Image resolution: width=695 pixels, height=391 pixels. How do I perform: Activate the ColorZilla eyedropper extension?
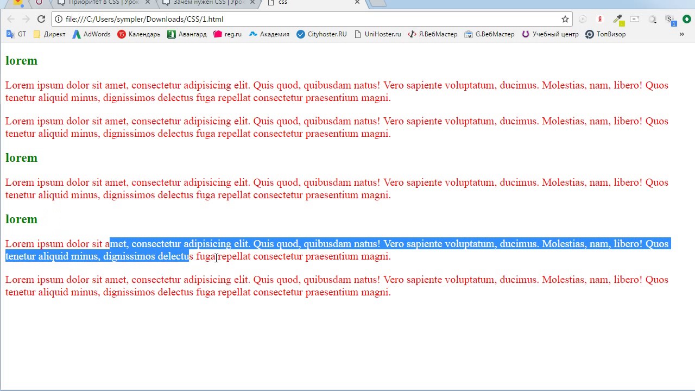tap(618, 19)
